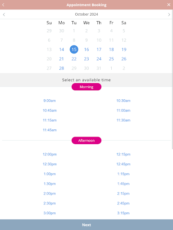Viewport: 173px width, 230px height.
Task: Book the 9:00am time slot
Action: (50, 101)
